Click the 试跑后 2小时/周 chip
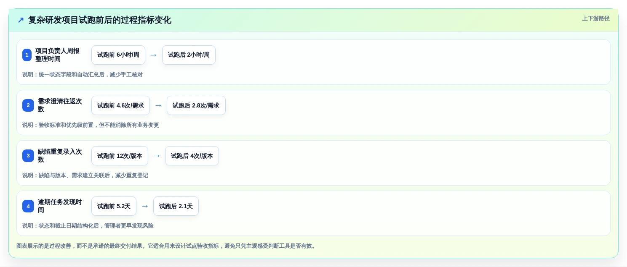Image resolution: width=627 pixels, height=267 pixels. tap(189, 55)
